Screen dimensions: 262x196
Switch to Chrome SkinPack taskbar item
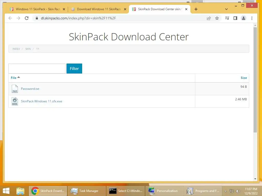coord(48,191)
